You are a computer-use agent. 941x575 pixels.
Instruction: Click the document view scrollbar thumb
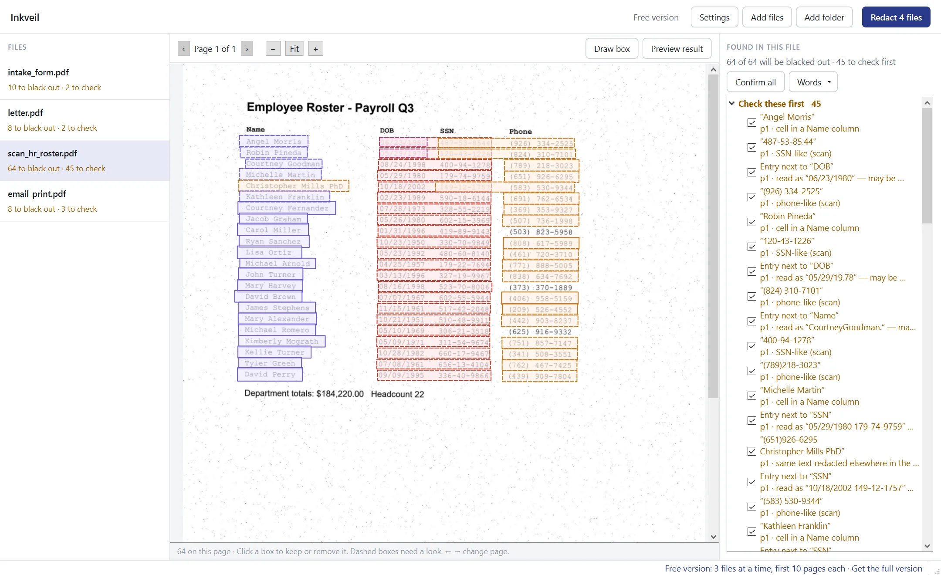pos(713,236)
